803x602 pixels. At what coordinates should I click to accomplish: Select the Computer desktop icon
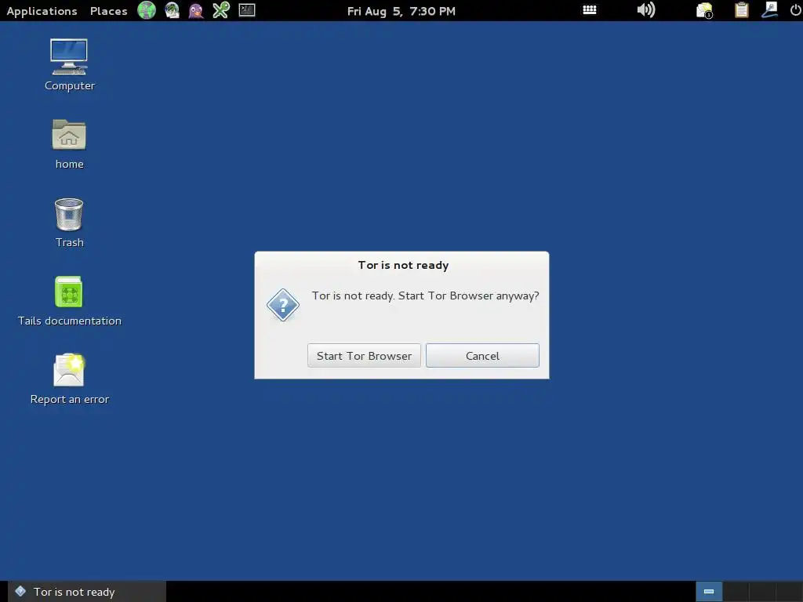tap(69, 65)
